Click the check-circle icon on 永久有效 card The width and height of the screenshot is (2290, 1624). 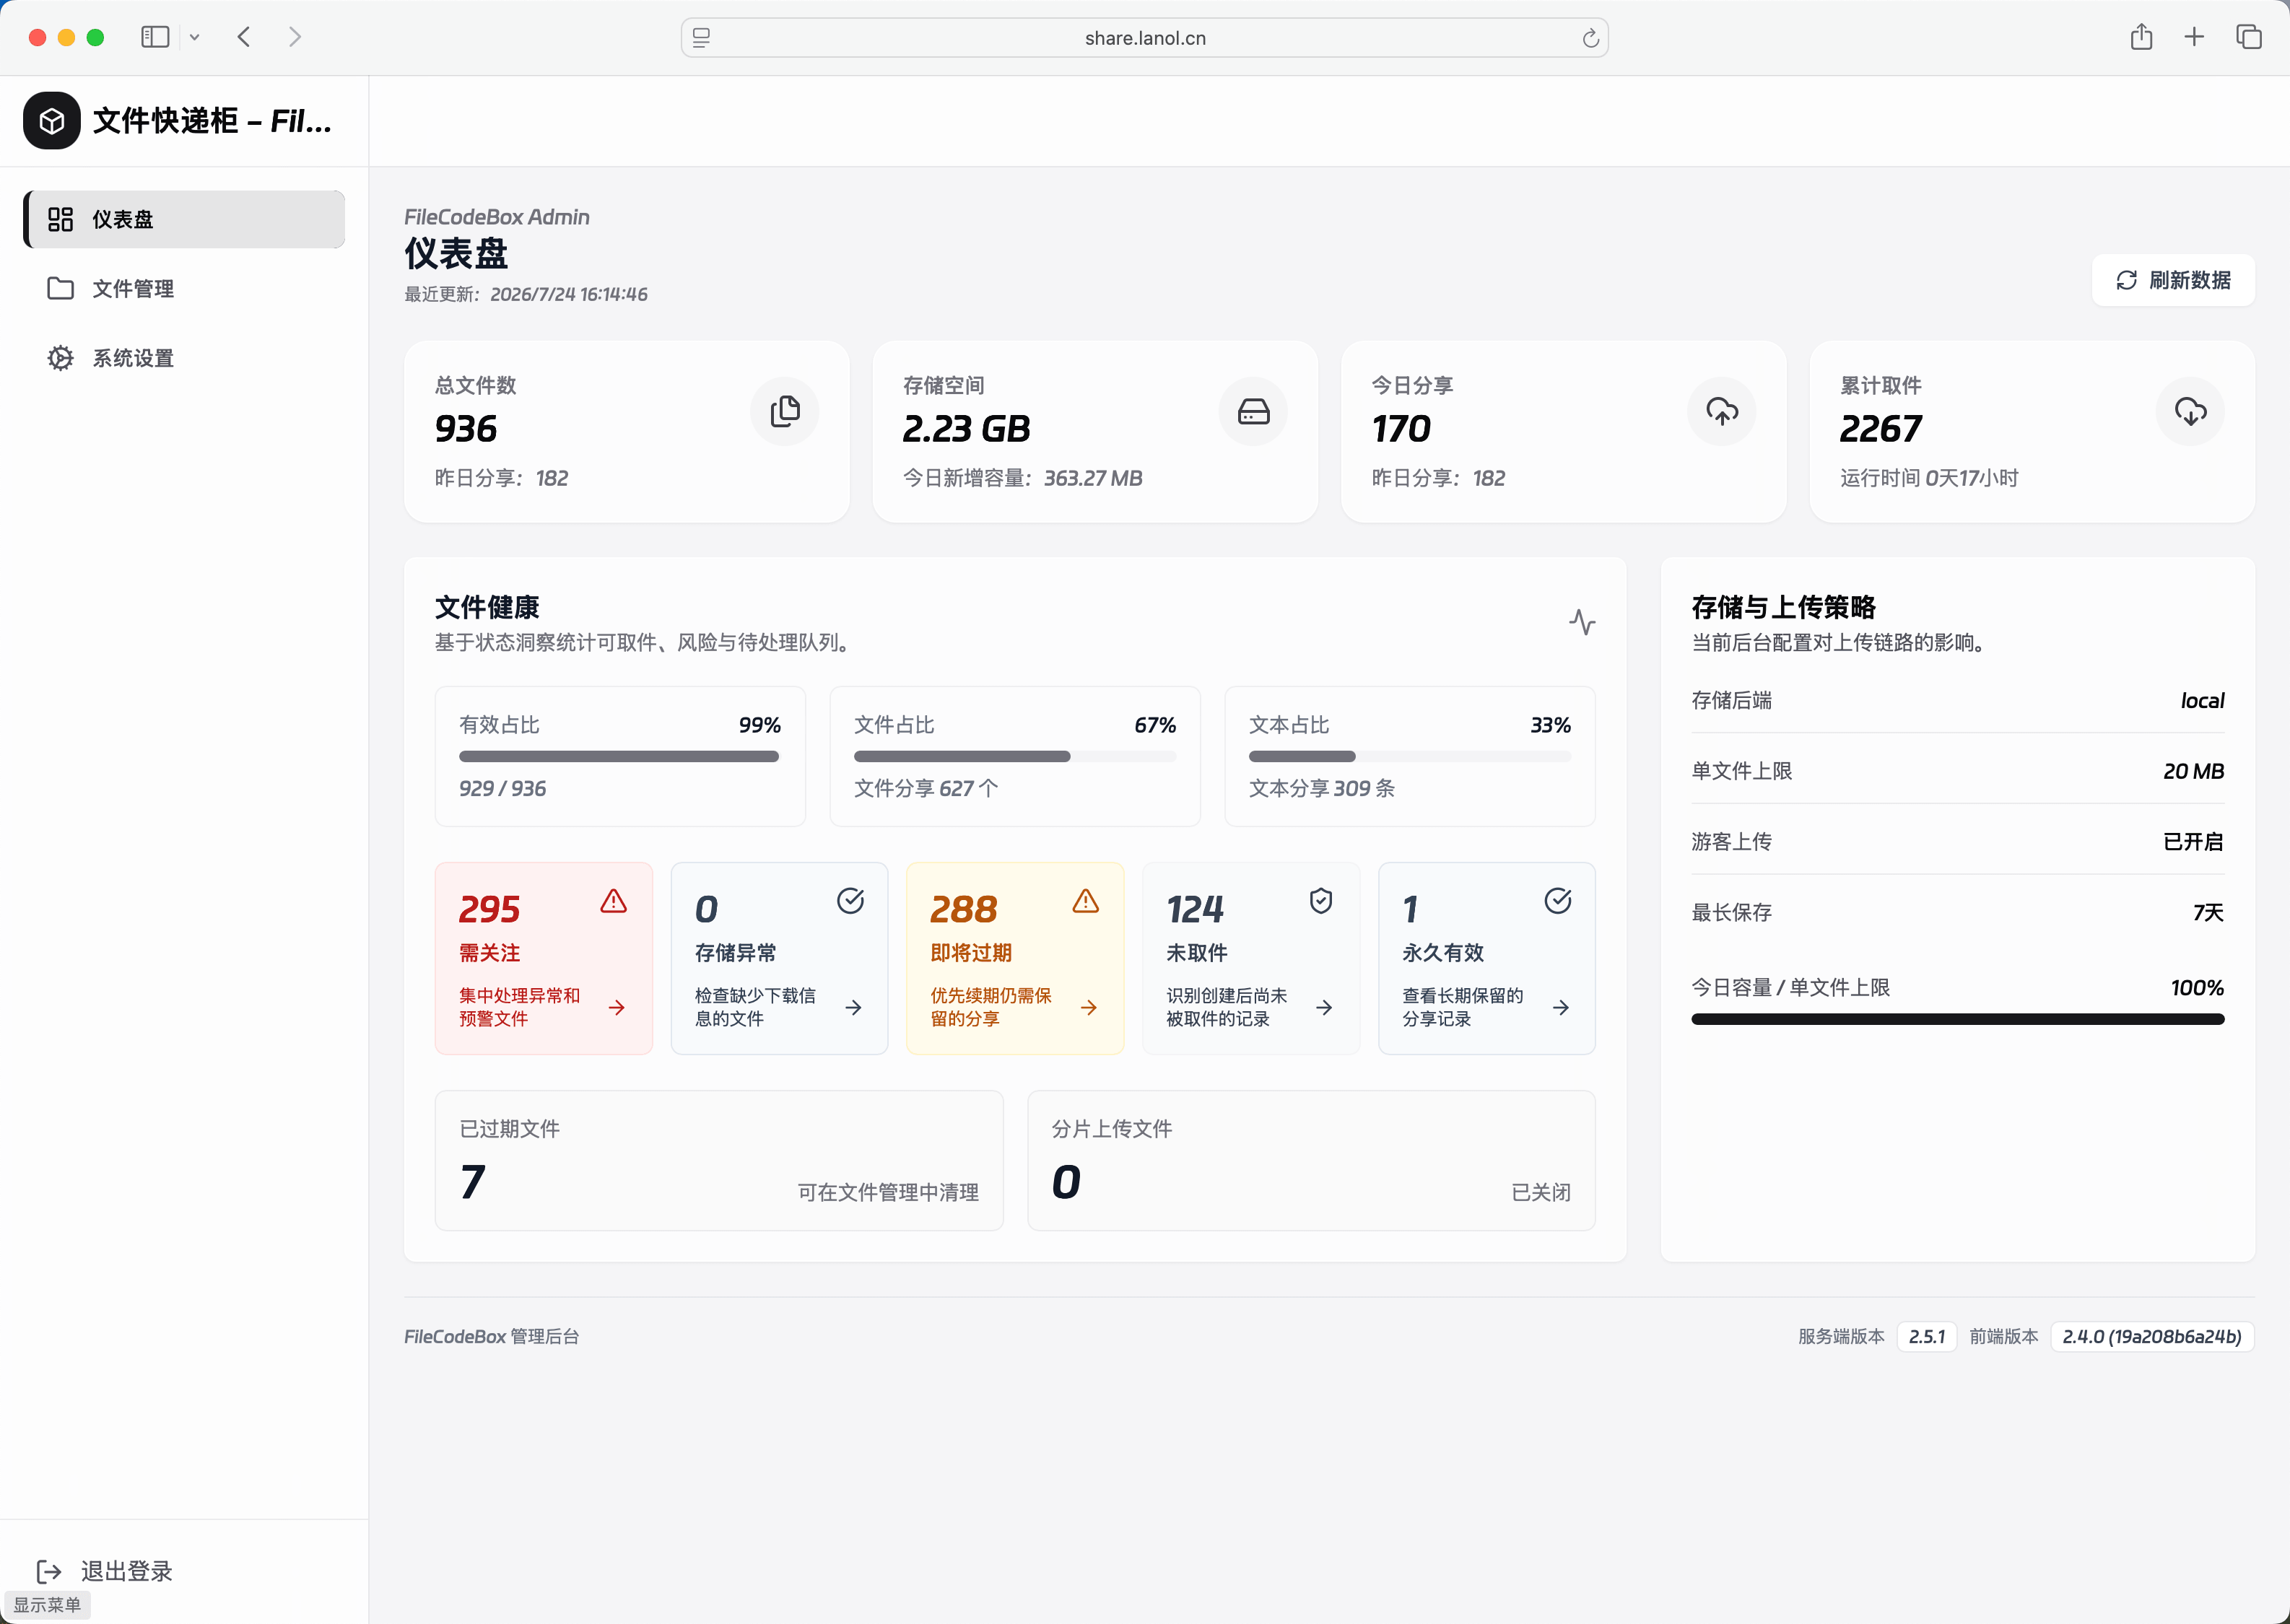pos(1558,901)
